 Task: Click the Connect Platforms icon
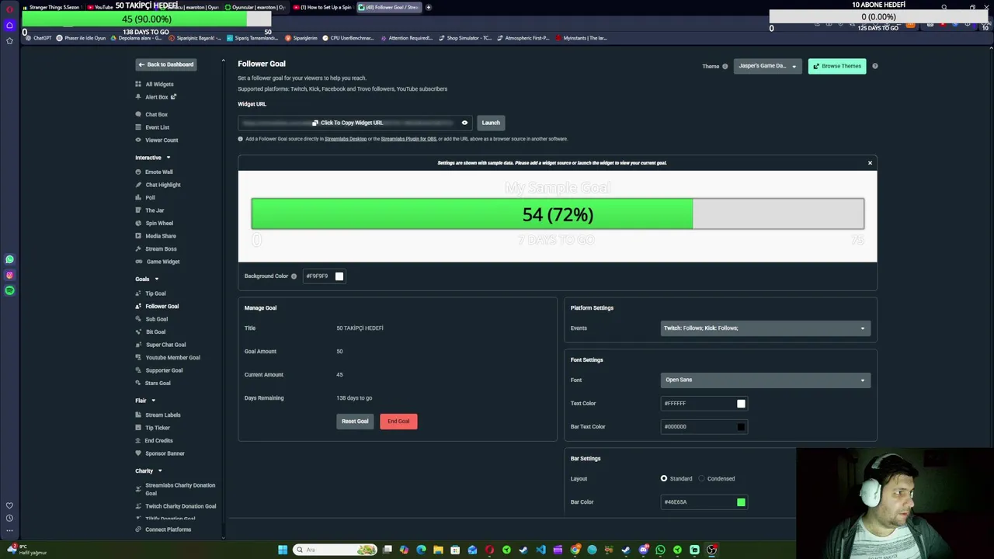pos(138,529)
